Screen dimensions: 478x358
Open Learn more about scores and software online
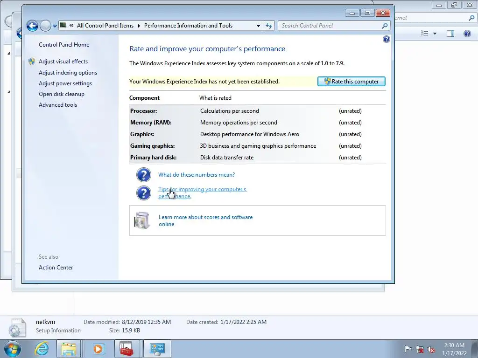point(205,220)
